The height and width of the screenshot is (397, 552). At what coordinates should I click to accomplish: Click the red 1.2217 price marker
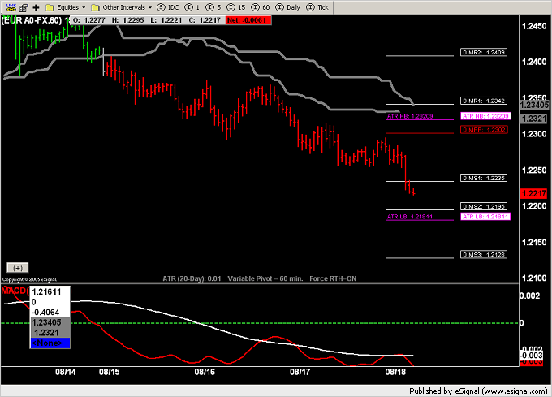click(533, 193)
